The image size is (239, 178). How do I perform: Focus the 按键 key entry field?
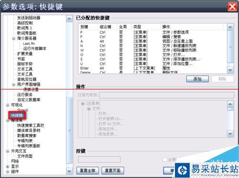(99, 159)
